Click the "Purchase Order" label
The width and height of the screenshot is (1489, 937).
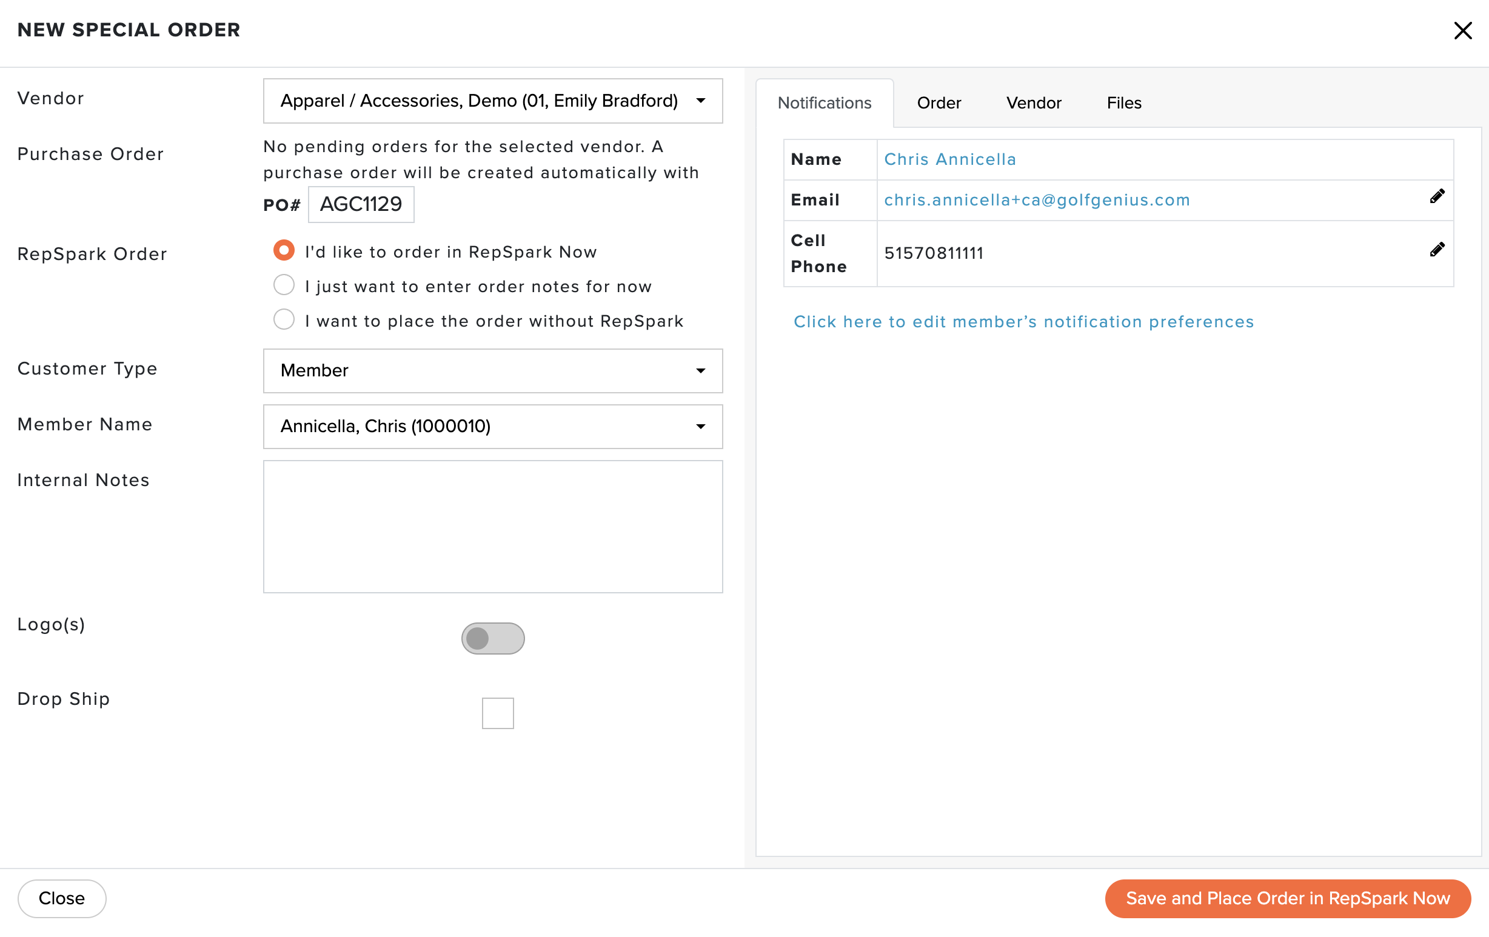(91, 154)
